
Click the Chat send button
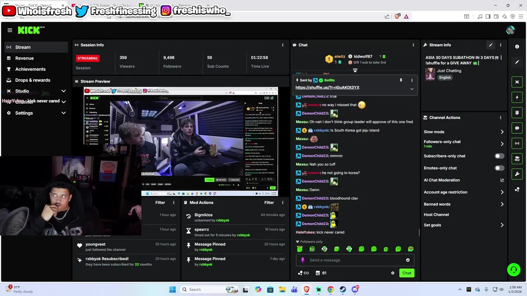[407, 273]
